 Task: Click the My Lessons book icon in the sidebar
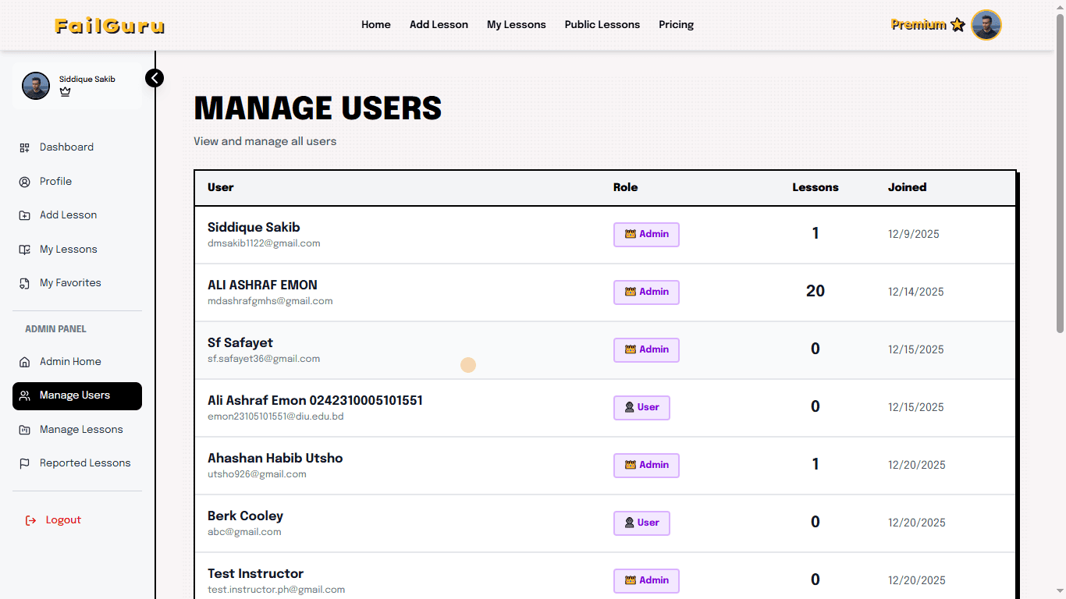click(24, 250)
